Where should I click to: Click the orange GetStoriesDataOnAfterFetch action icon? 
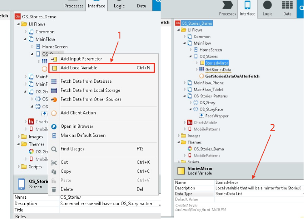pos(201,76)
